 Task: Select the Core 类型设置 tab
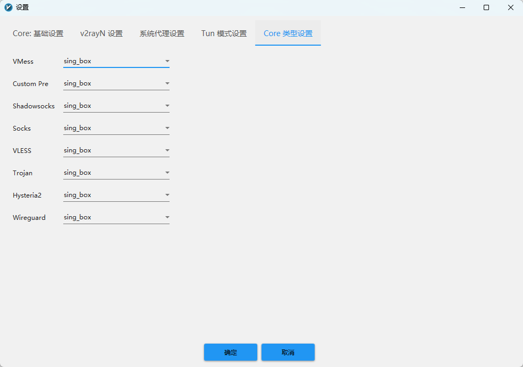pos(288,33)
